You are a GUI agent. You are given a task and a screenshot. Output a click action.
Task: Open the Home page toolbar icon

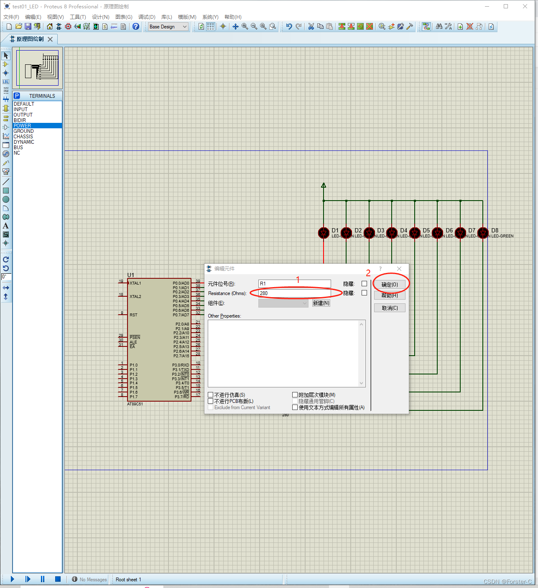point(50,26)
